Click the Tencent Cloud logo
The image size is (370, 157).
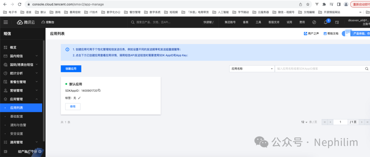click(x=26, y=22)
